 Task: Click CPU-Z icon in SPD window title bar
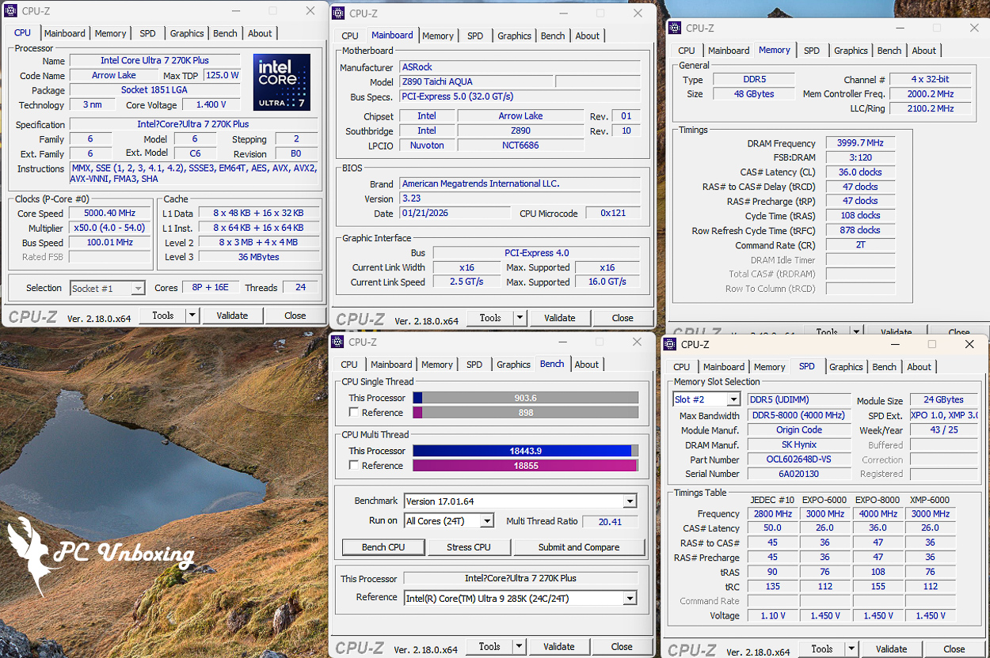tap(670, 345)
